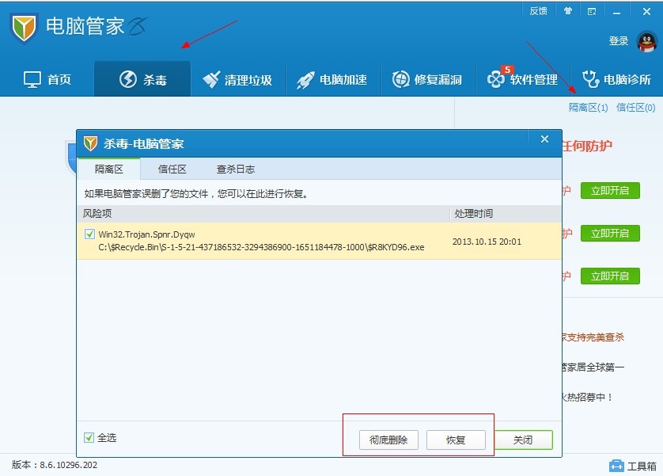Open the 首页 home tab
The height and width of the screenshot is (476, 663).
click(x=47, y=79)
